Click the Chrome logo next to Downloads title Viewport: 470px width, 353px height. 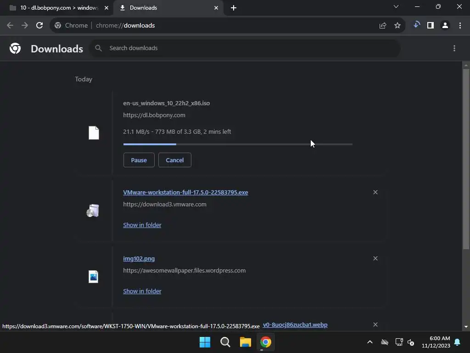(15, 48)
